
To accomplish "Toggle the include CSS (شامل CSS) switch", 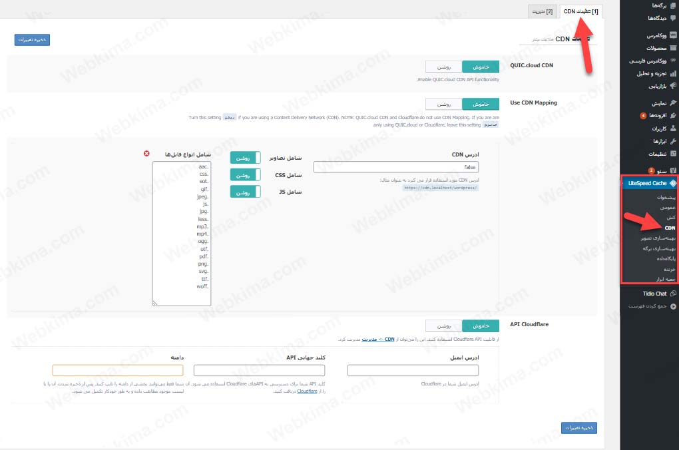I will pyautogui.click(x=245, y=175).
